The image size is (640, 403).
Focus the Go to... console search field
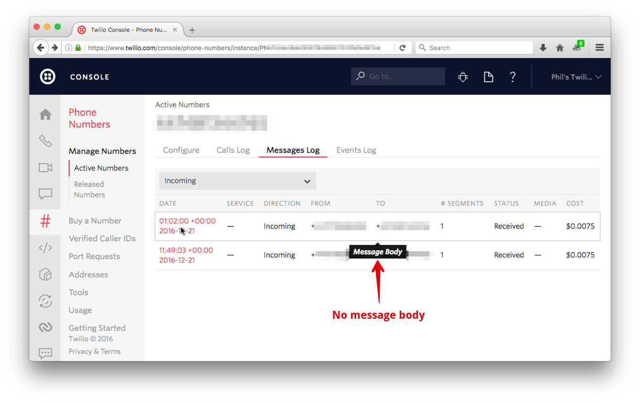(x=398, y=76)
